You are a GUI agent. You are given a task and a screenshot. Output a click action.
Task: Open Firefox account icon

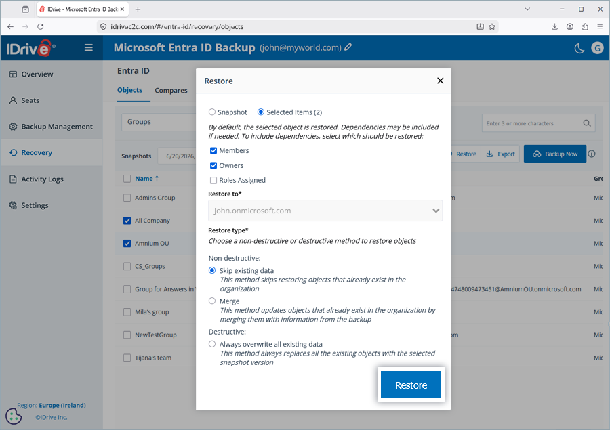(570, 27)
